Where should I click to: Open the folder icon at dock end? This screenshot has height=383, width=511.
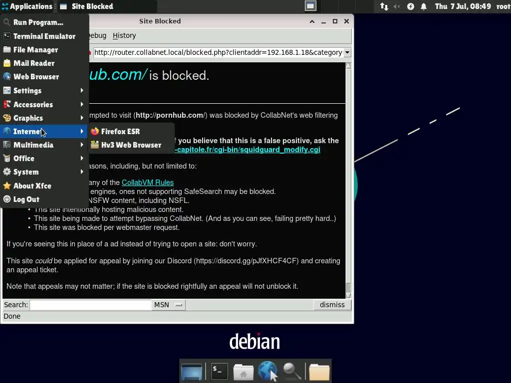pos(319,372)
